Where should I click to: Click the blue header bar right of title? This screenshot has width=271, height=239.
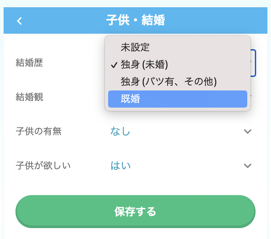point(224,20)
